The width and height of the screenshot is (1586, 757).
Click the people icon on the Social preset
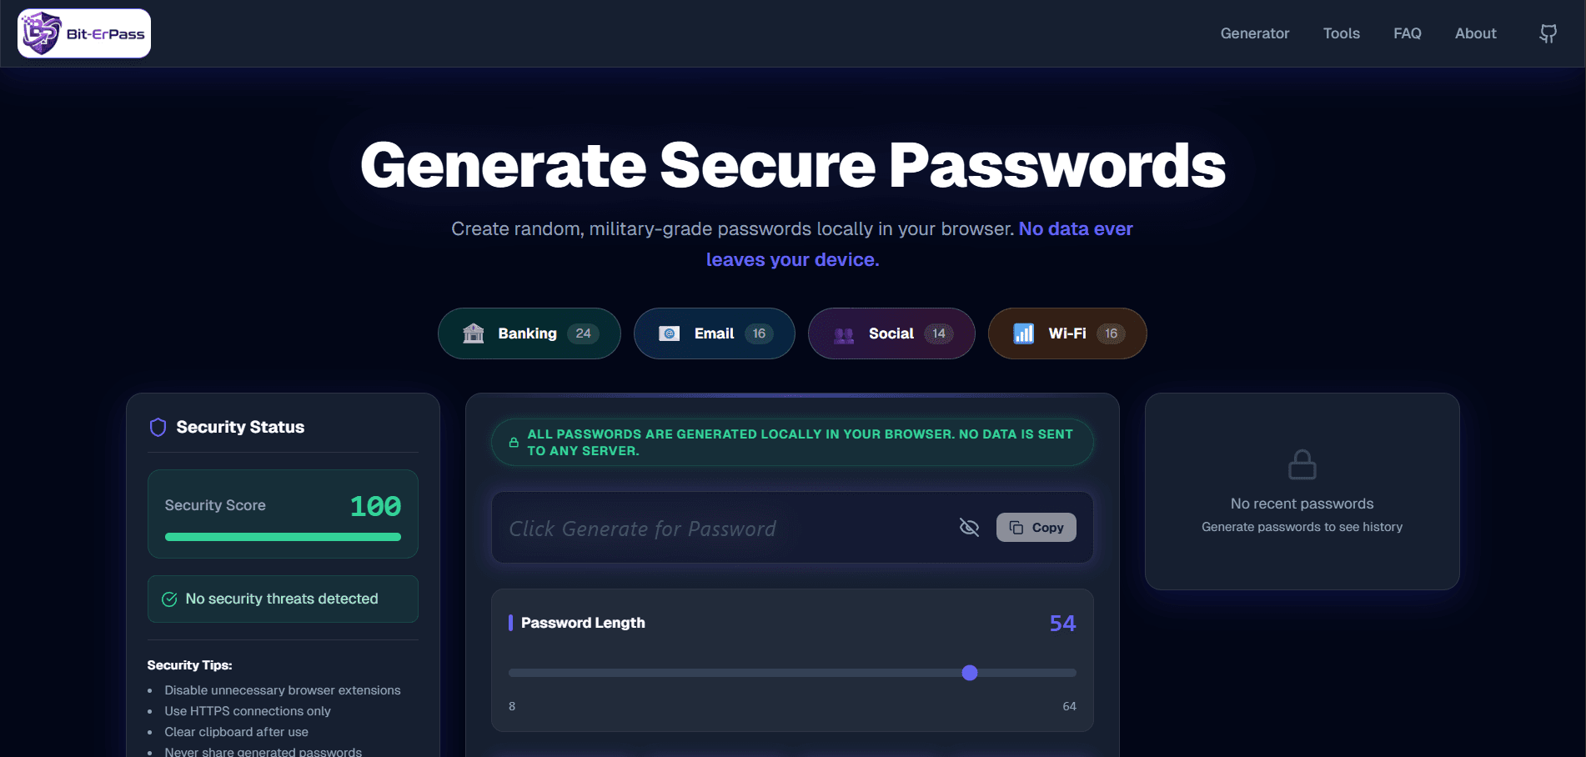tap(844, 333)
